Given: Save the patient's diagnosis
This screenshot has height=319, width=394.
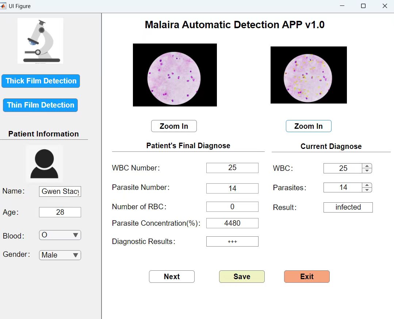Looking at the screenshot, I should tap(242, 277).
